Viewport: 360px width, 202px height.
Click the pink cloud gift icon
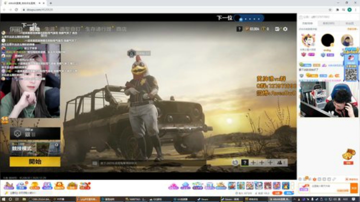(x=173, y=186)
